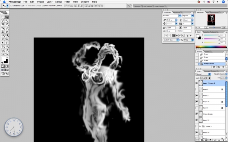Select the Eyedropper tool

(7, 50)
